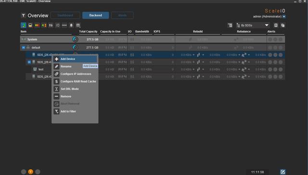Click the Rebuild column header

pyautogui.click(x=198, y=32)
